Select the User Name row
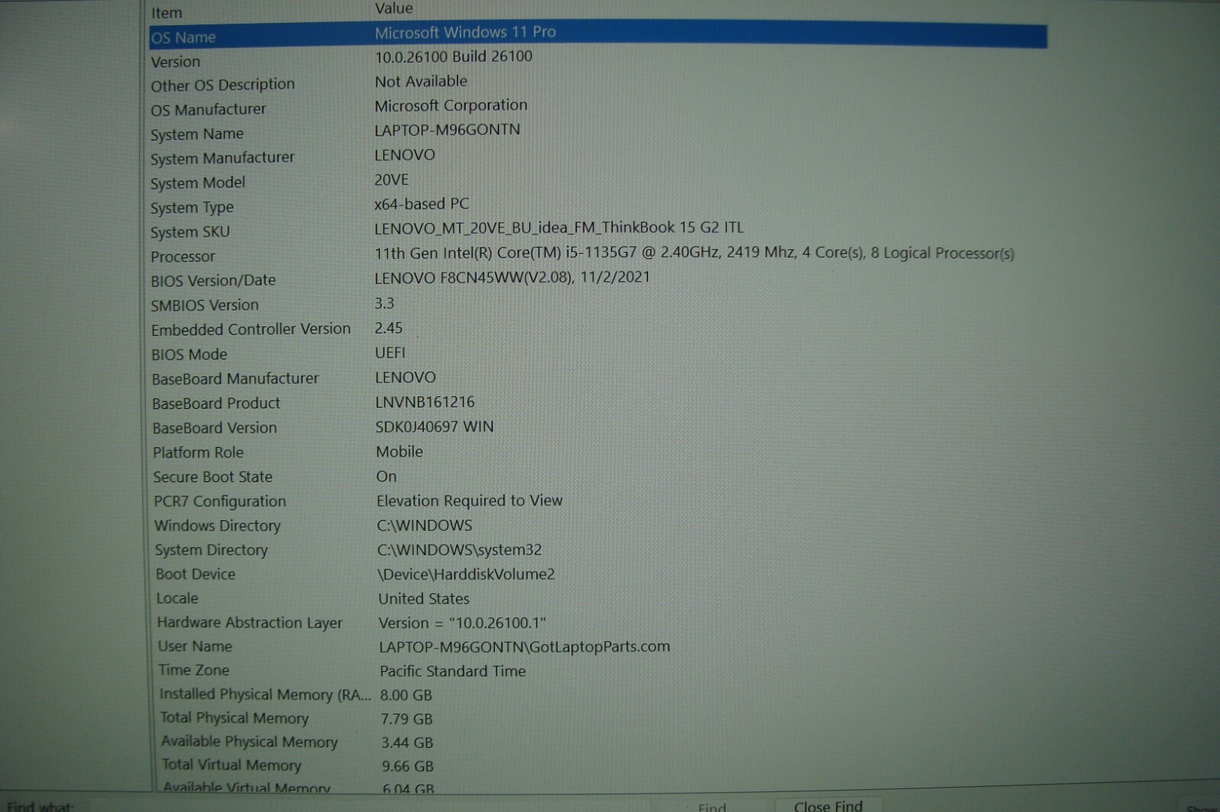 (194, 647)
